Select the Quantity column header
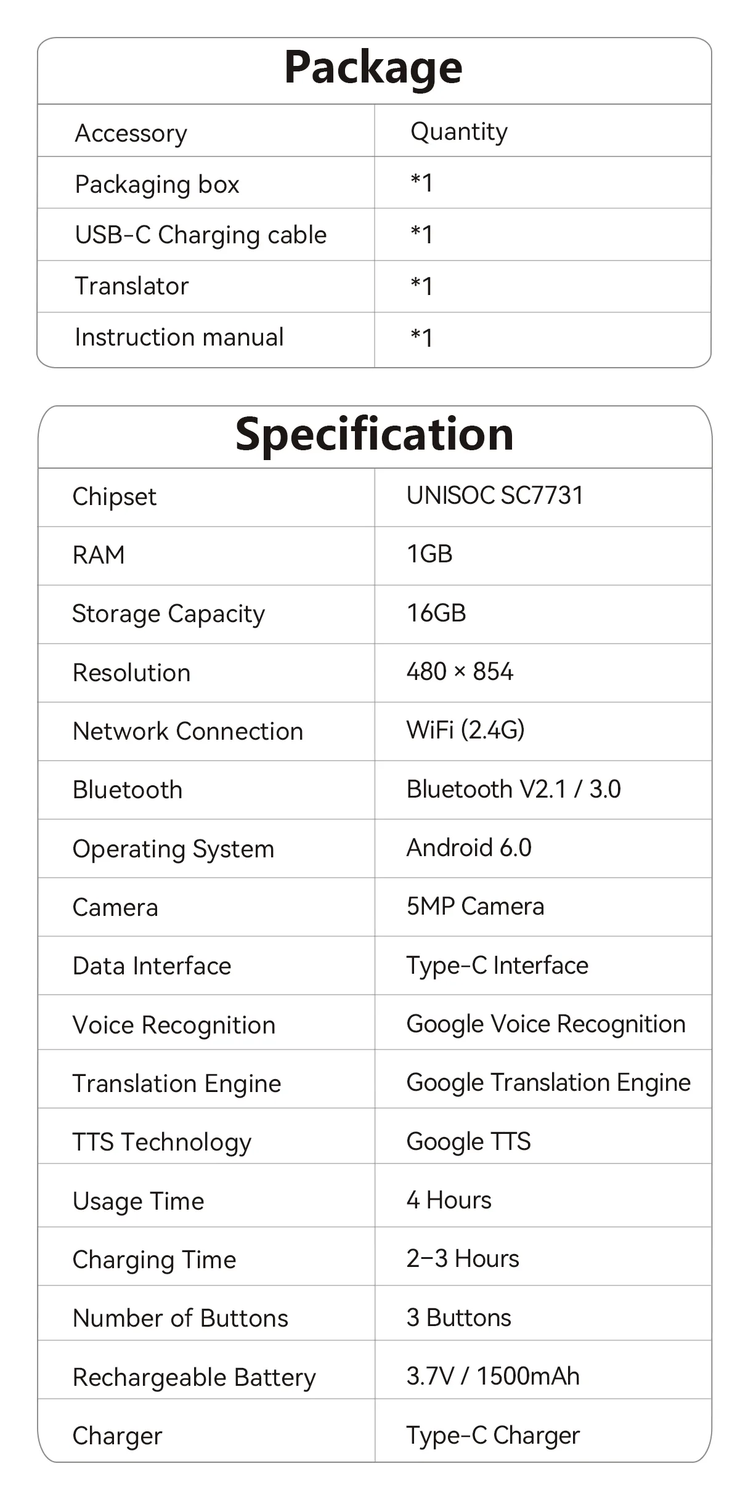Image resolution: width=748 pixels, height=1509 pixels. click(459, 132)
